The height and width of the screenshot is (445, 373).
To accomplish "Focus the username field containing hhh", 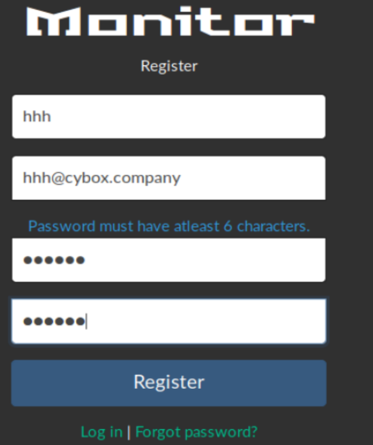I will pos(169,116).
